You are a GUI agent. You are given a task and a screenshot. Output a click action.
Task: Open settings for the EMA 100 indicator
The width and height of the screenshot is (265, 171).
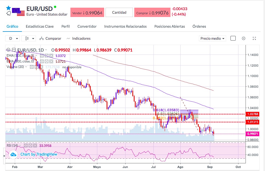pyautogui.click(x=47, y=56)
